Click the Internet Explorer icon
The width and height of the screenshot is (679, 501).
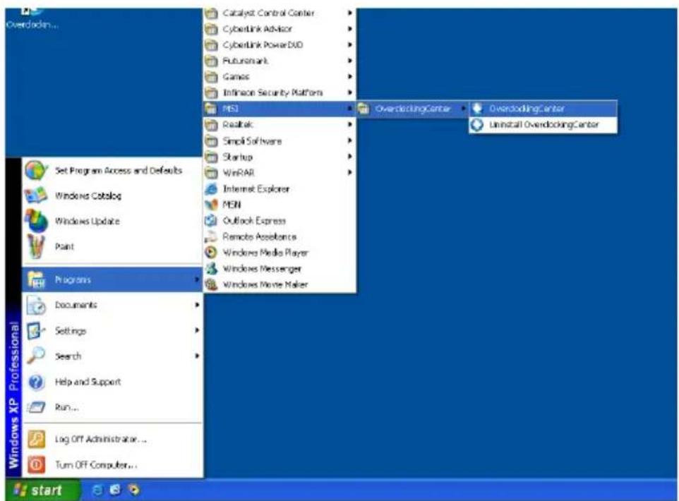point(211,189)
